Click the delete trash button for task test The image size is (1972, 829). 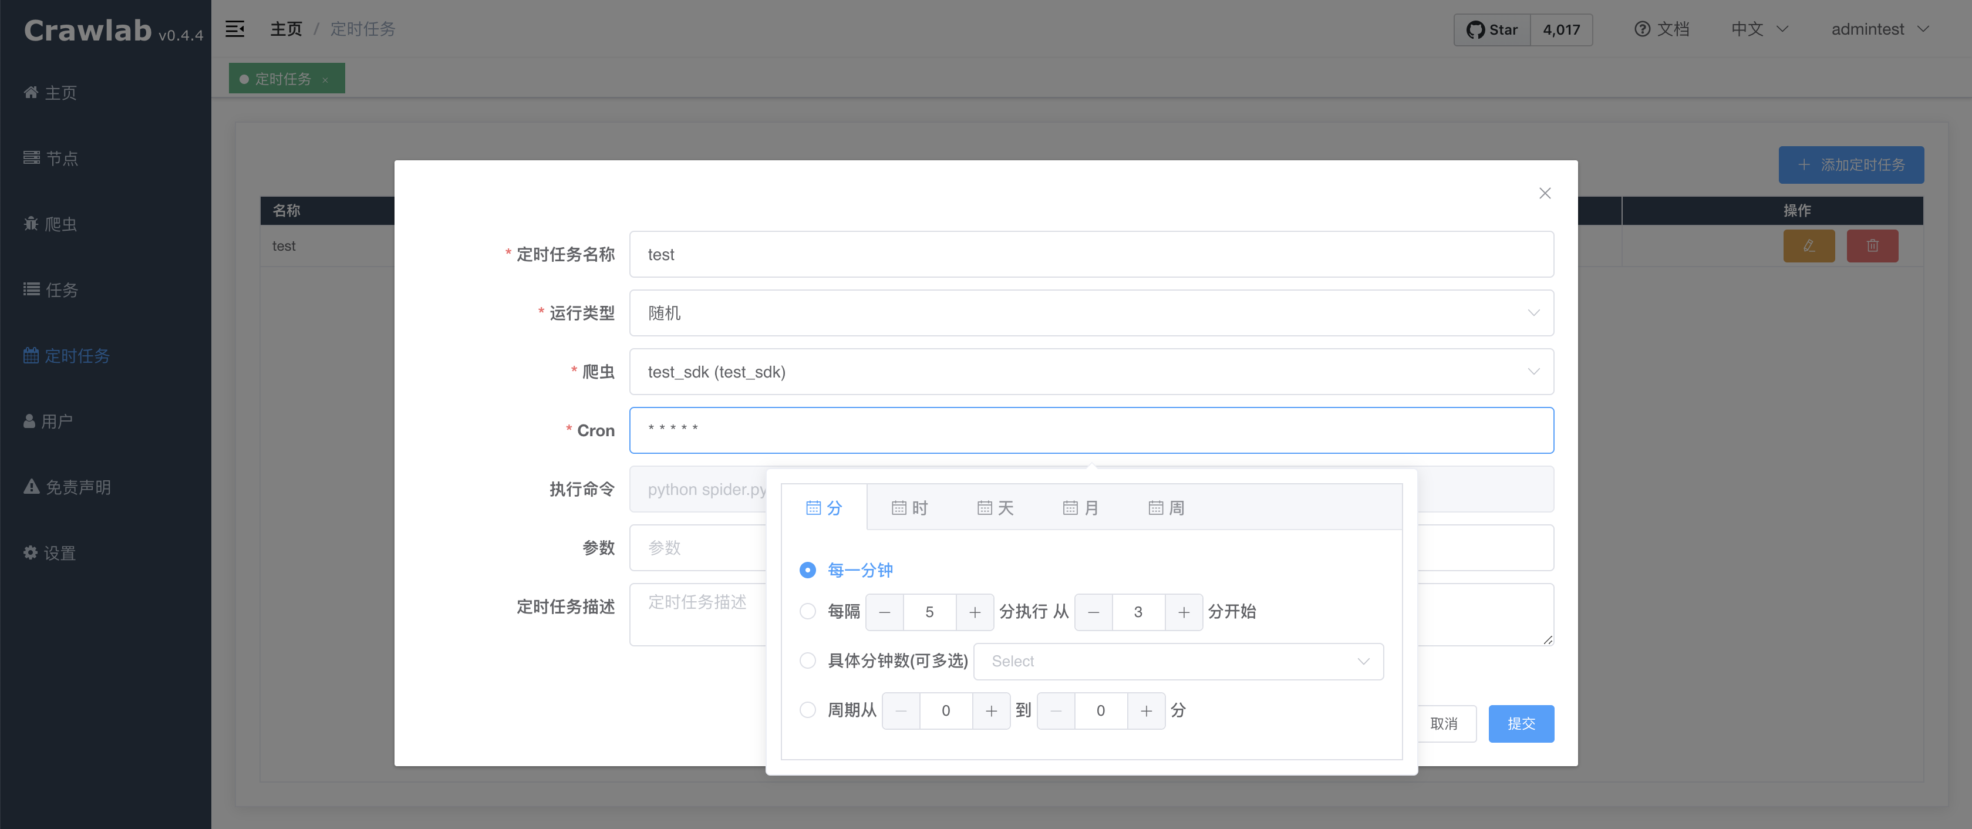pyautogui.click(x=1872, y=246)
